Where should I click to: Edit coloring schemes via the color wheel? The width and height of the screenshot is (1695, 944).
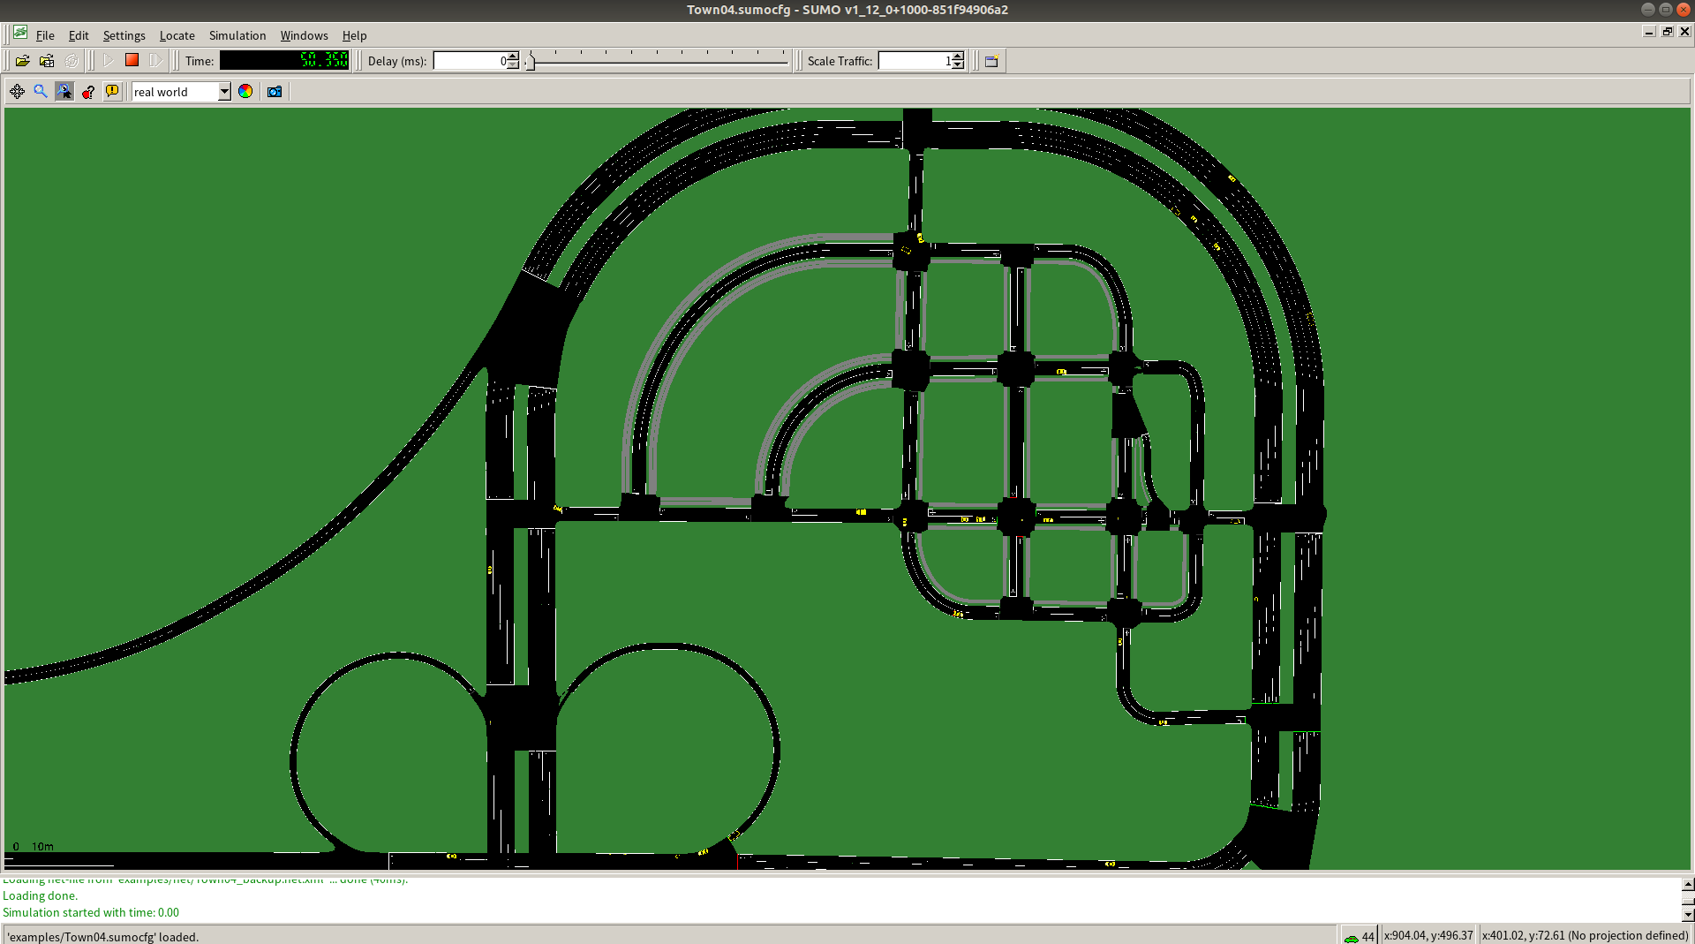(x=245, y=92)
